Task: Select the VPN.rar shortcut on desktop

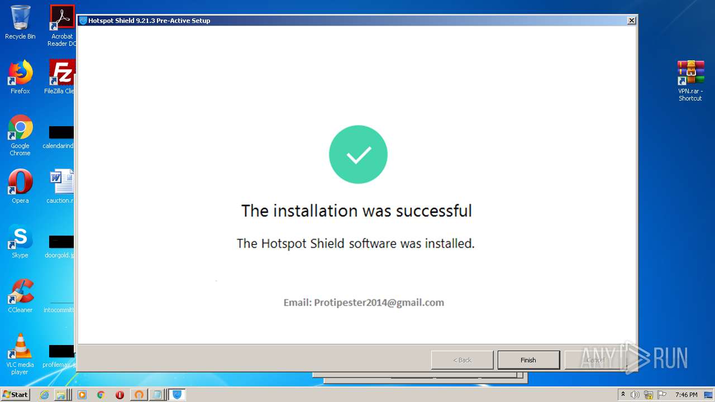Action: [690, 80]
